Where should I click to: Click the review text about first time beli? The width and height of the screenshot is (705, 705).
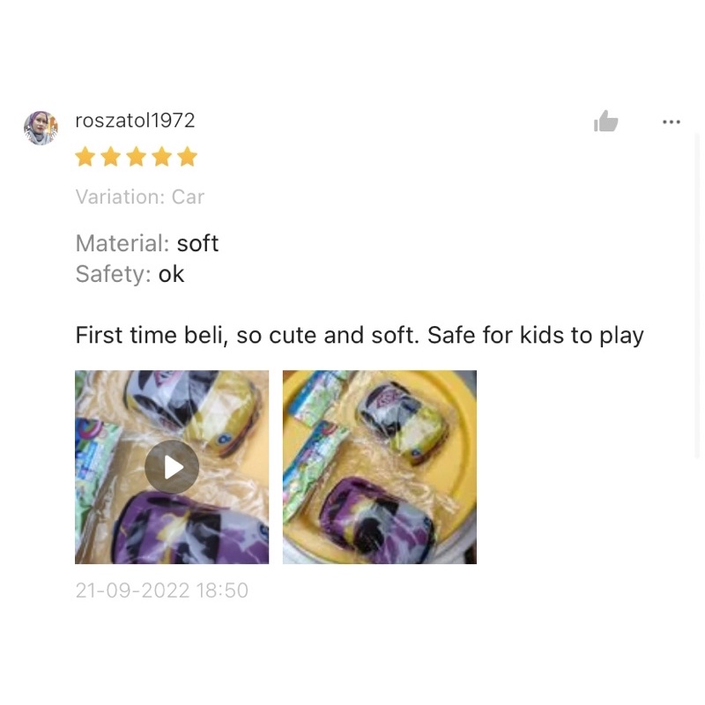[x=360, y=336]
